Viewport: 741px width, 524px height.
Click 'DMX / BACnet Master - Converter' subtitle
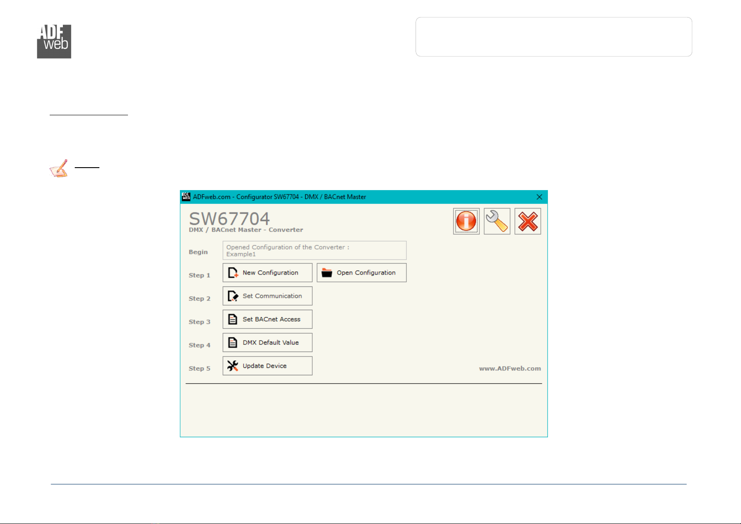pyautogui.click(x=246, y=230)
